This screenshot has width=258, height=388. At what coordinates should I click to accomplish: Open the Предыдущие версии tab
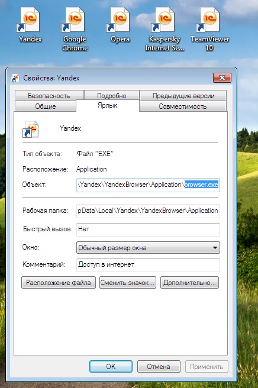[x=183, y=95]
